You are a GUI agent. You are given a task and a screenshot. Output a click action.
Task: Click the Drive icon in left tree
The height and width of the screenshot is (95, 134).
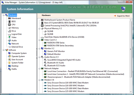pyautogui.click(x=9, y=31)
